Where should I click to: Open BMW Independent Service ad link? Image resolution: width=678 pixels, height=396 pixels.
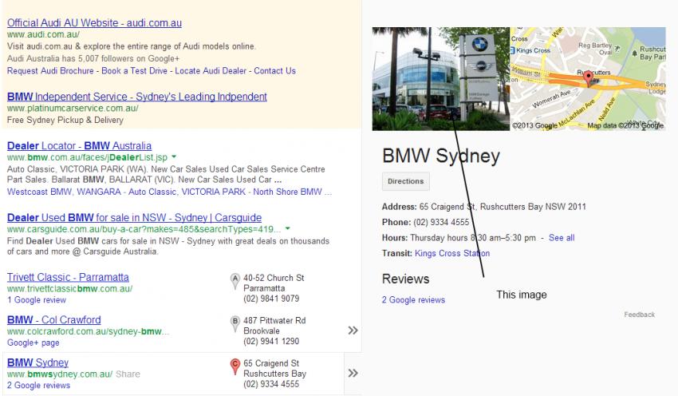137,97
